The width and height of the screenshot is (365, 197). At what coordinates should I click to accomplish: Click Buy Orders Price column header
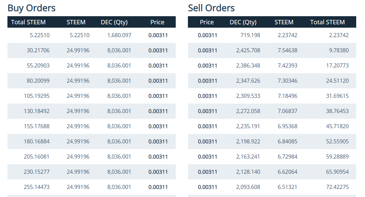pos(157,22)
